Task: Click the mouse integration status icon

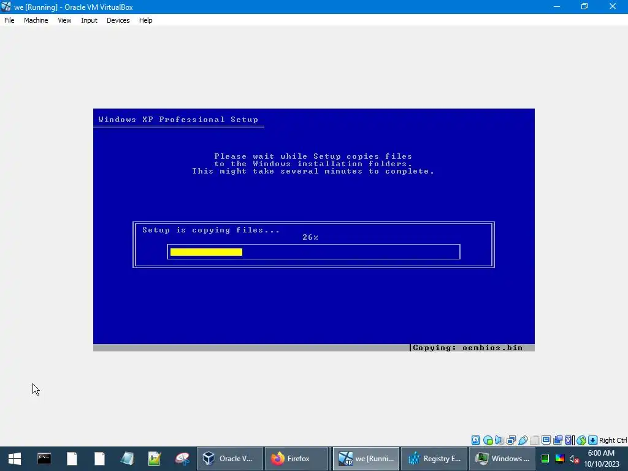Action: tap(581, 440)
